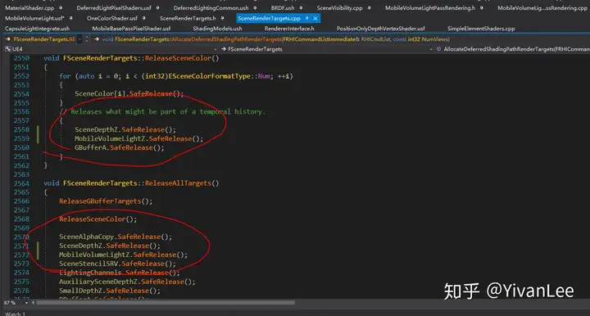The height and width of the screenshot is (316, 590).
Task: Click the class icon beside FSceneRenderTargets scope
Action: click(224, 49)
